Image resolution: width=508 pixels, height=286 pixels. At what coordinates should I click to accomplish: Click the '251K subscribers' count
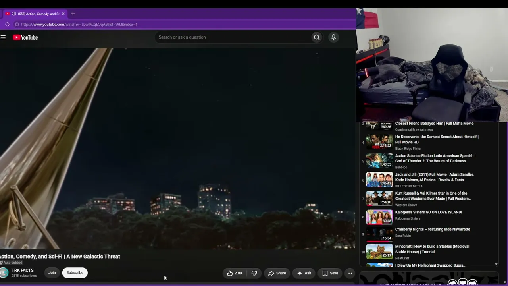click(x=24, y=276)
